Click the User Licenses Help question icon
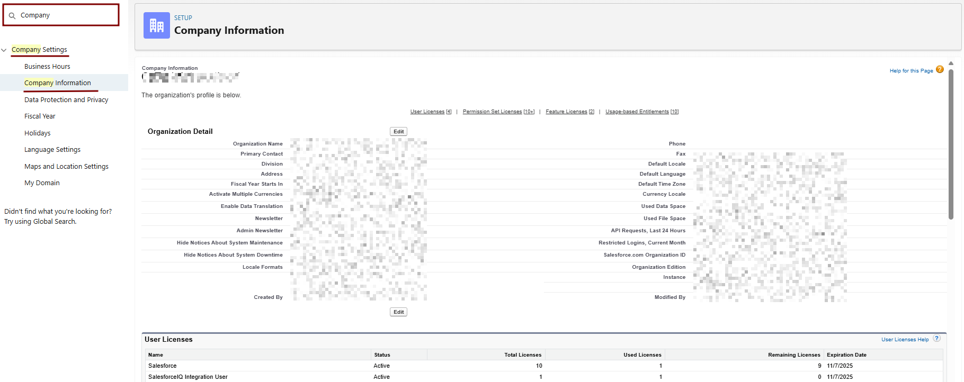964x382 pixels. (936, 339)
